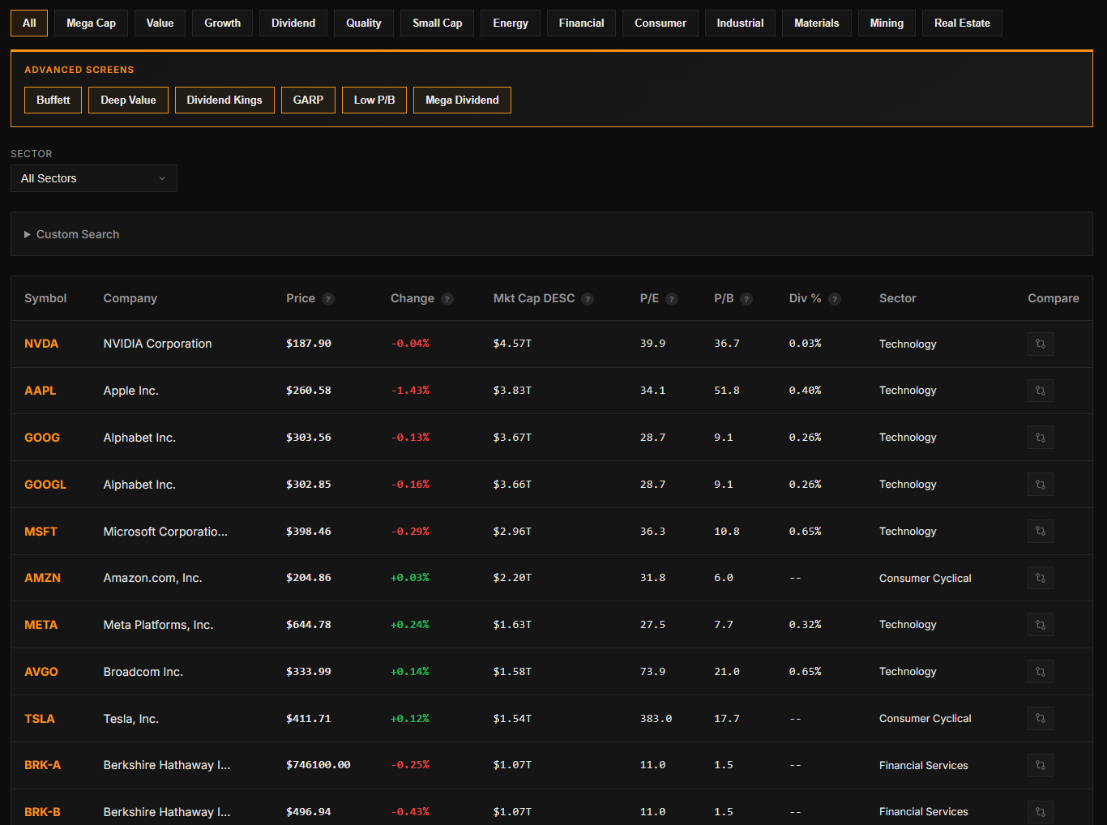Click the help icon beside Div %
This screenshot has height=825, width=1107.
(x=835, y=298)
